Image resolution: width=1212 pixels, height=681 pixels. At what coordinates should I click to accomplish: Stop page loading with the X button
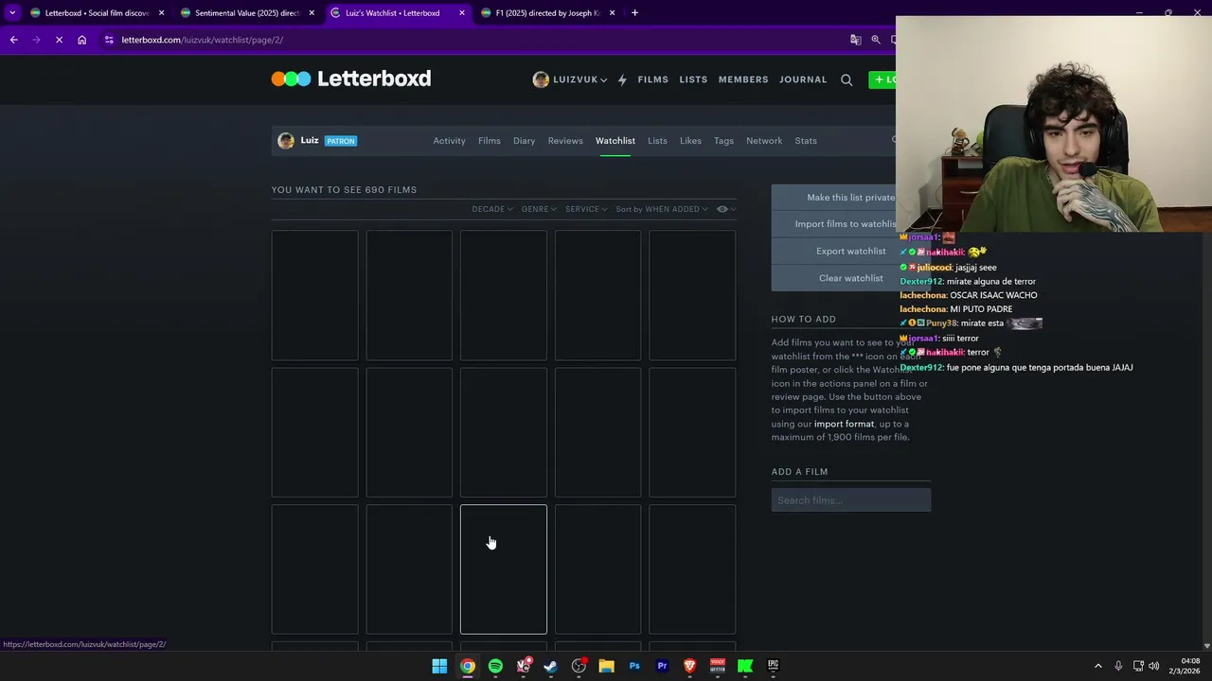tap(59, 40)
